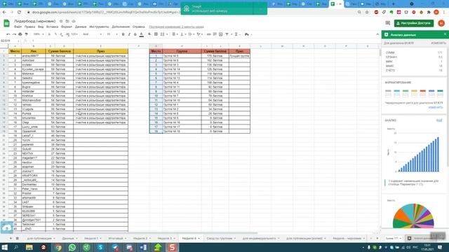Check document cloud save status
The height and width of the screenshot is (252, 449).
click(74, 21)
